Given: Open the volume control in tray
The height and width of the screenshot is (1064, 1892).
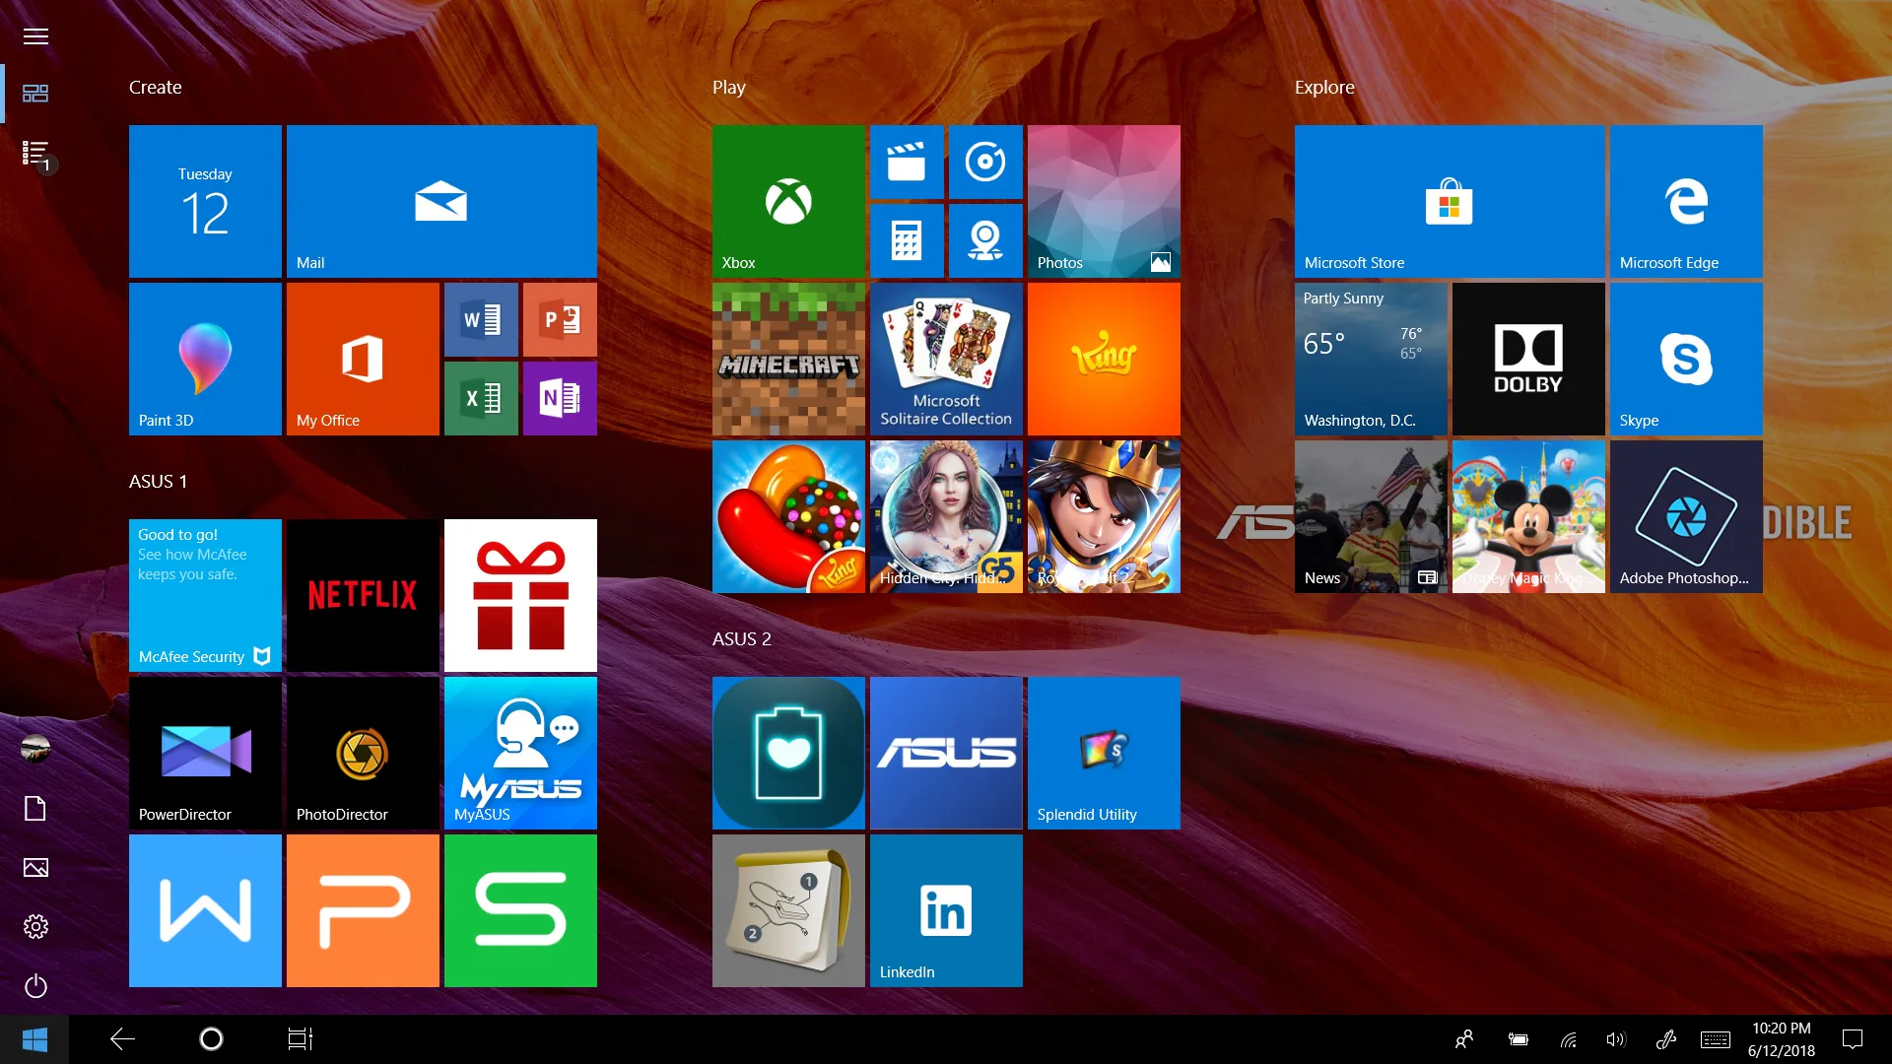Looking at the screenshot, I should (1616, 1039).
